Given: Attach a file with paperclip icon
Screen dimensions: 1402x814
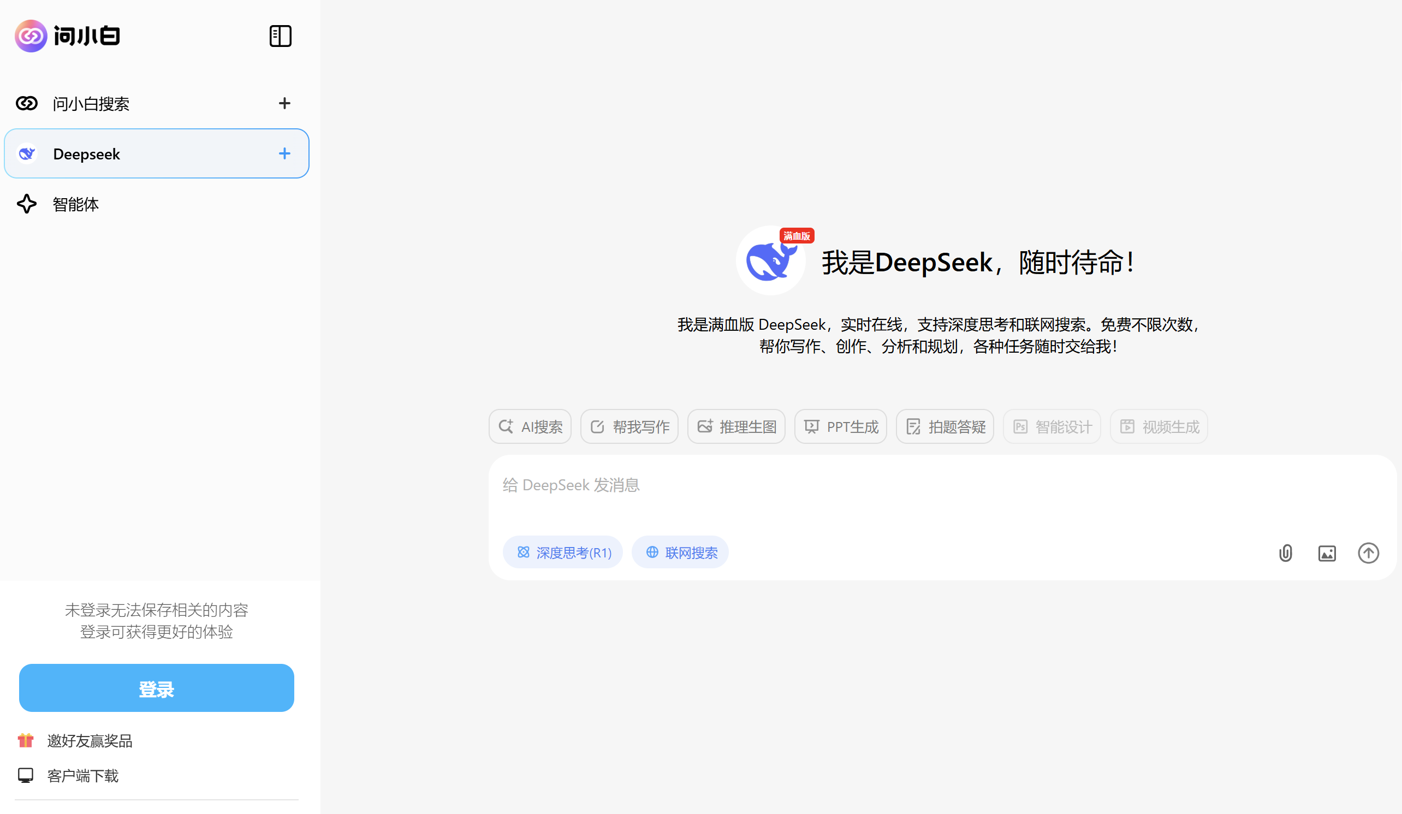Looking at the screenshot, I should pos(1285,554).
